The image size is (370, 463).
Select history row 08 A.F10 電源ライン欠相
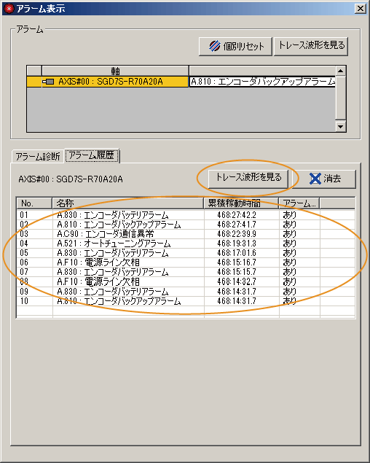[186, 281]
